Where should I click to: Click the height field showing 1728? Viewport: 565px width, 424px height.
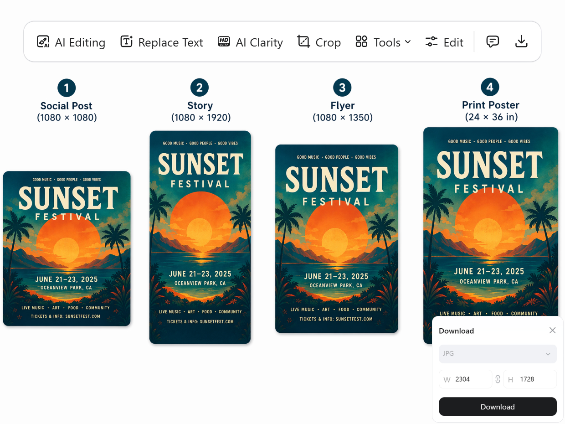point(530,379)
